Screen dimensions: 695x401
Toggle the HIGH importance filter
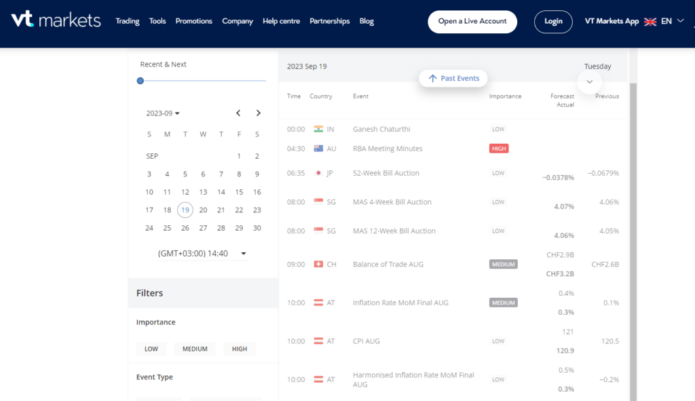[x=240, y=349]
